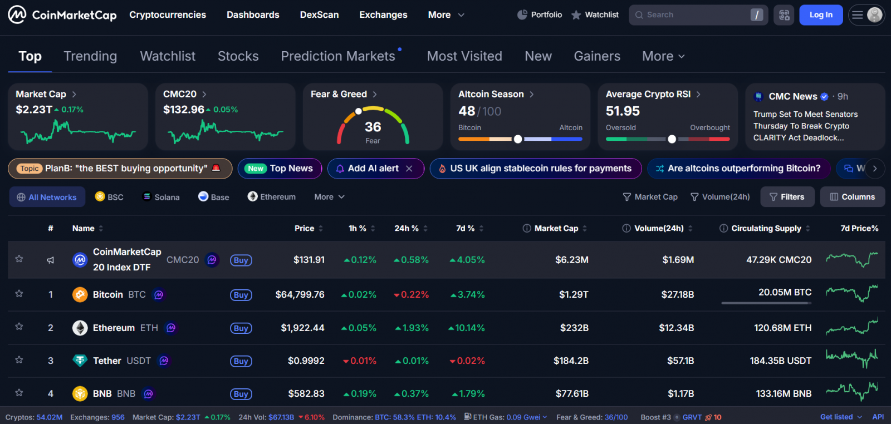
Task: Open the Most Visited tab
Action: coord(464,56)
